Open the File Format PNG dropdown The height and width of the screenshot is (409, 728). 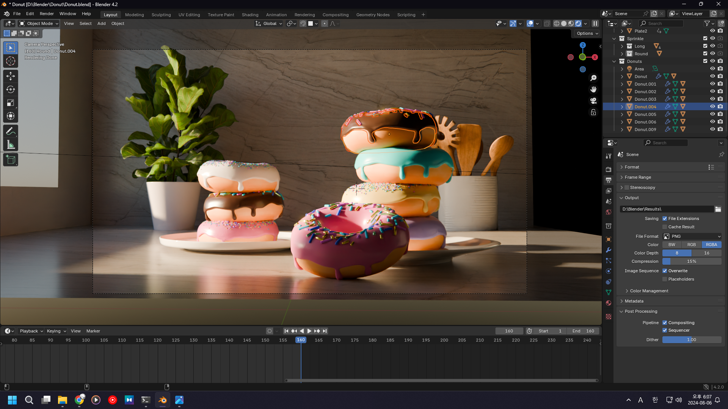[692, 236]
